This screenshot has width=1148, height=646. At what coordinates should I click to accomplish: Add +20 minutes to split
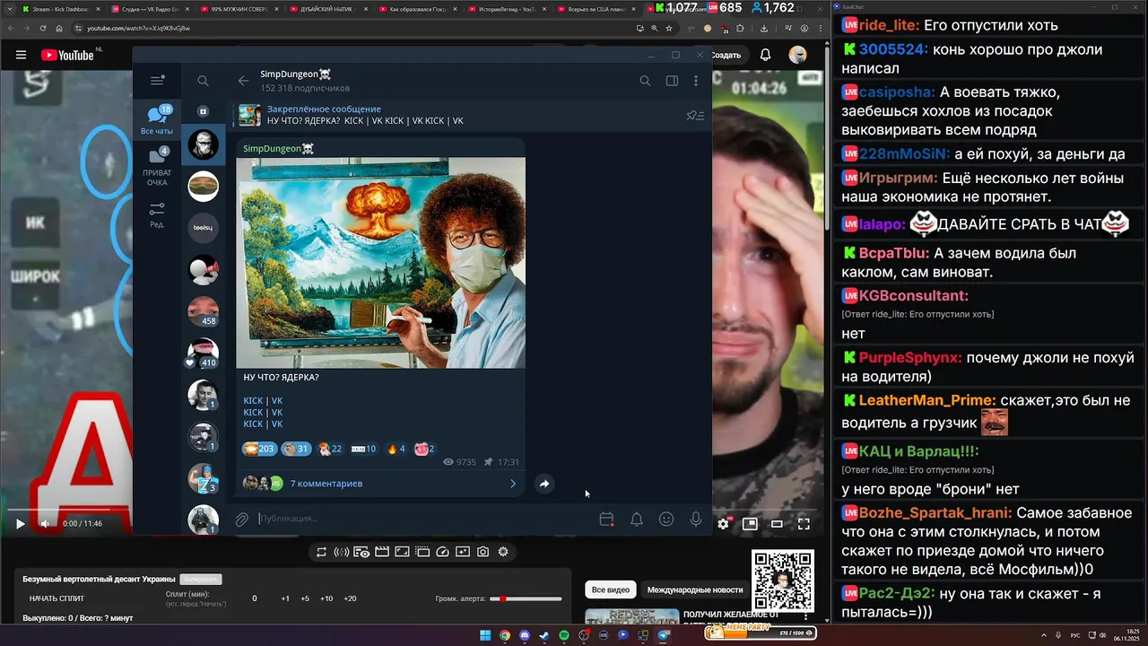click(x=350, y=598)
